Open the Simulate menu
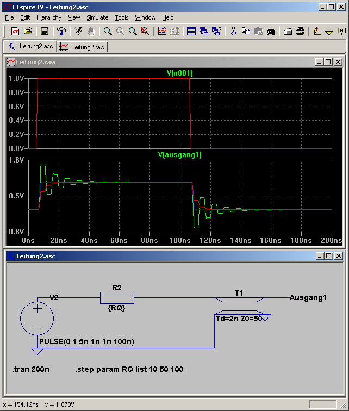This screenshot has height=411, width=349. [97, 17]
